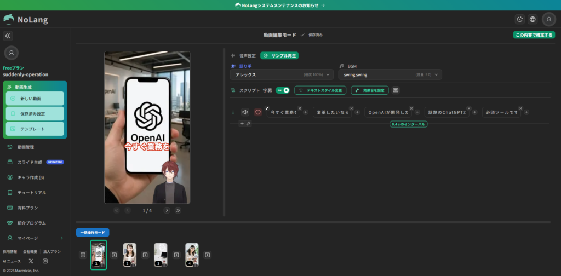Click the sidebar profile avatar
This screenshot has height=276, width=561.
(x=12, y=53)
